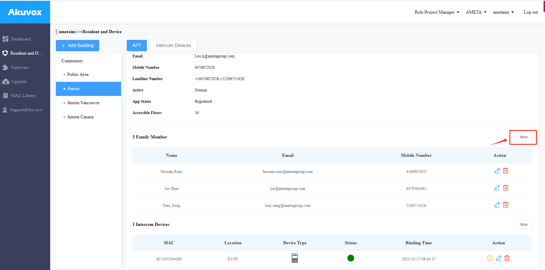Select Ameta building in the tree
The height and width of the screenshot is (270, 545).
coord(88,89)
